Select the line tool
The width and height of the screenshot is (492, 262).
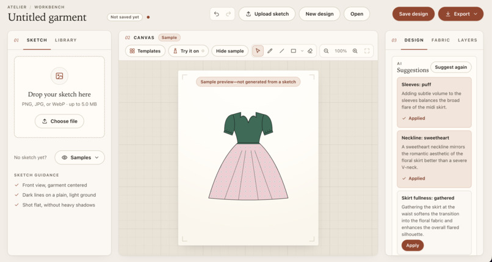tap(282, 51)
